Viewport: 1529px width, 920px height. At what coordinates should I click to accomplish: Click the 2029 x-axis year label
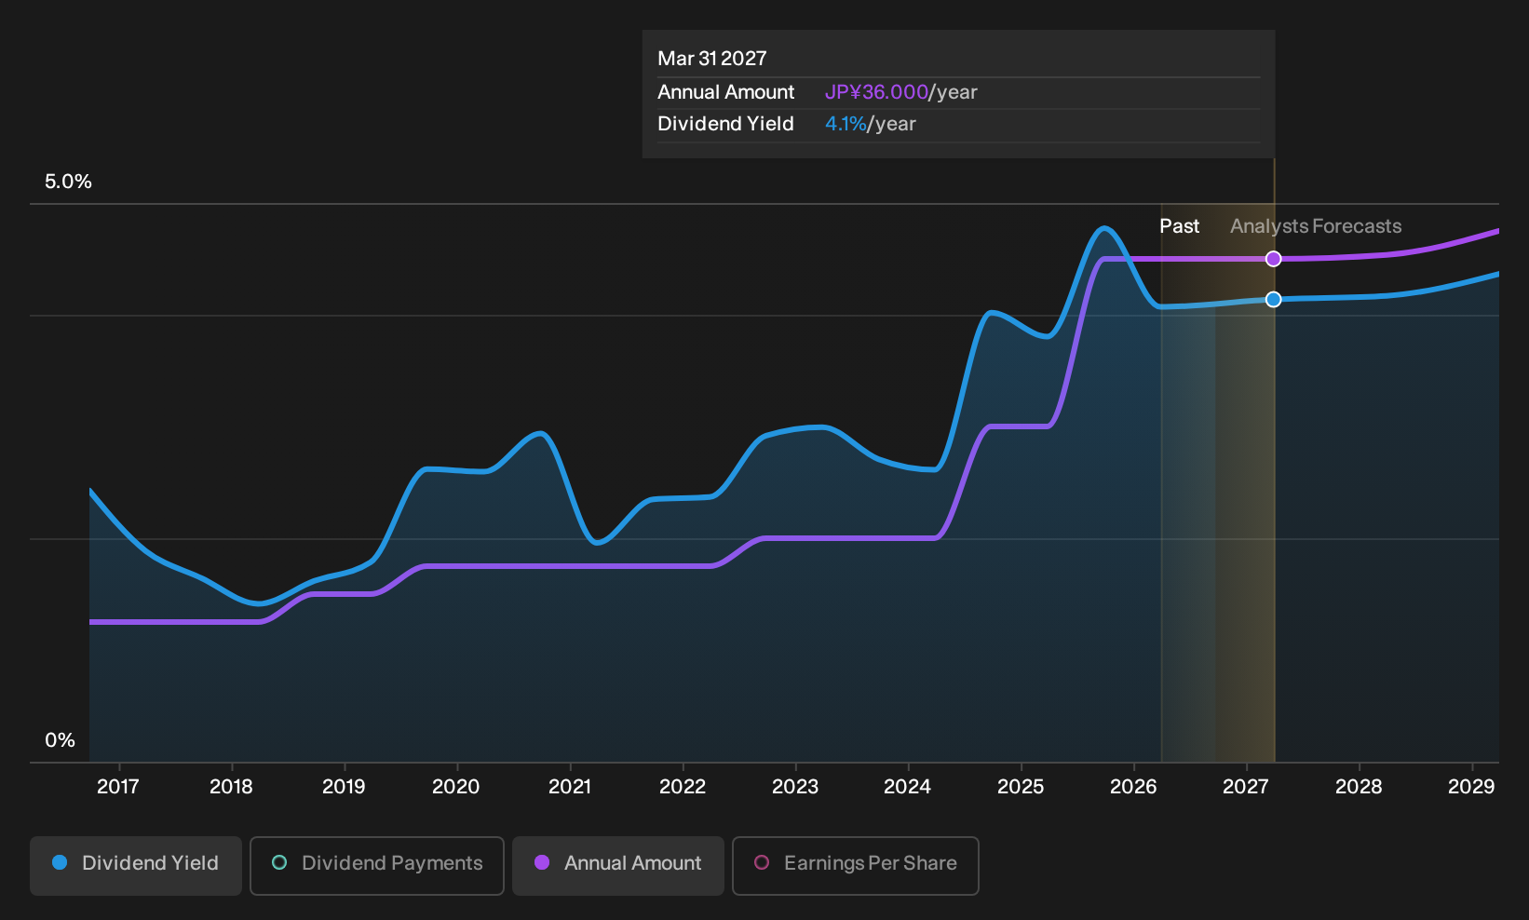pyautogui.click(x=1471, y=787)
